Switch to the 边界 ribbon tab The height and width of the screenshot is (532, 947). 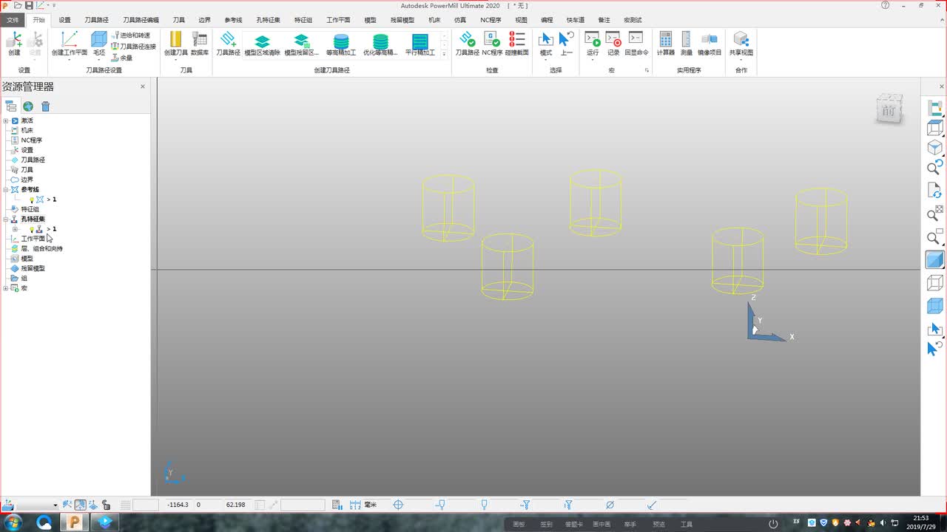[205, 20]
